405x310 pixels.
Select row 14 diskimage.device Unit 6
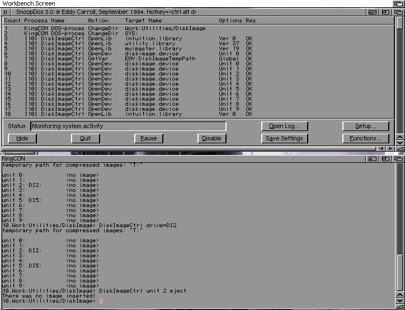coord(199,94)
